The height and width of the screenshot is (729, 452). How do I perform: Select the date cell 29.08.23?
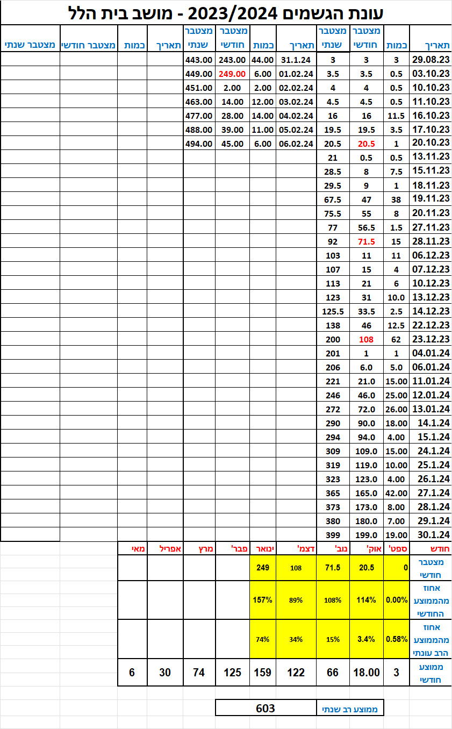[430, 60]
